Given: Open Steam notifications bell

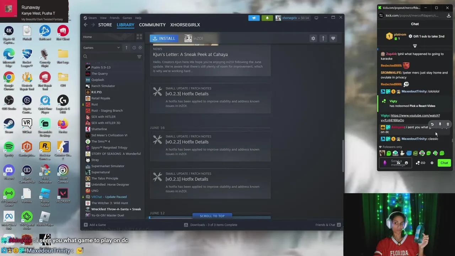Looking at the screenshot, I should 267,18.
